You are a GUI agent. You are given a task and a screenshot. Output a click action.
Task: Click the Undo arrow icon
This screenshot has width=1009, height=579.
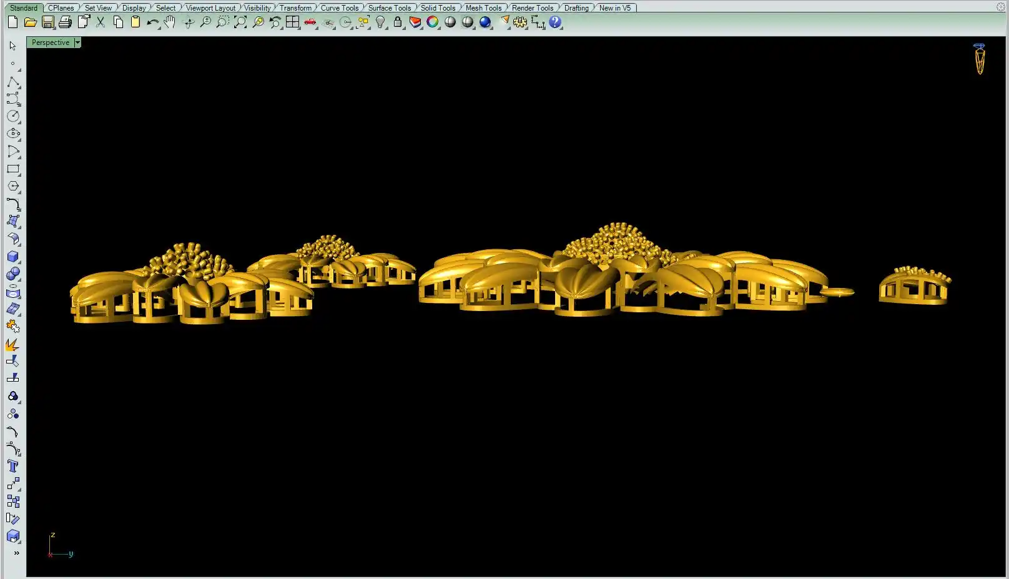pyautogui.click(x=152, y=22)
